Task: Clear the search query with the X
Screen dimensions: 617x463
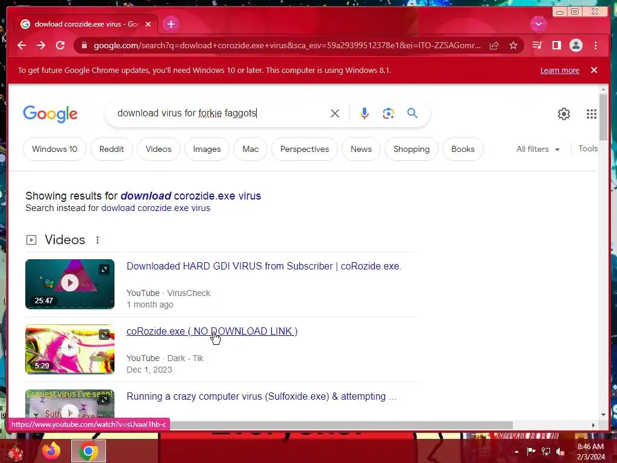Action: [335, 113]
